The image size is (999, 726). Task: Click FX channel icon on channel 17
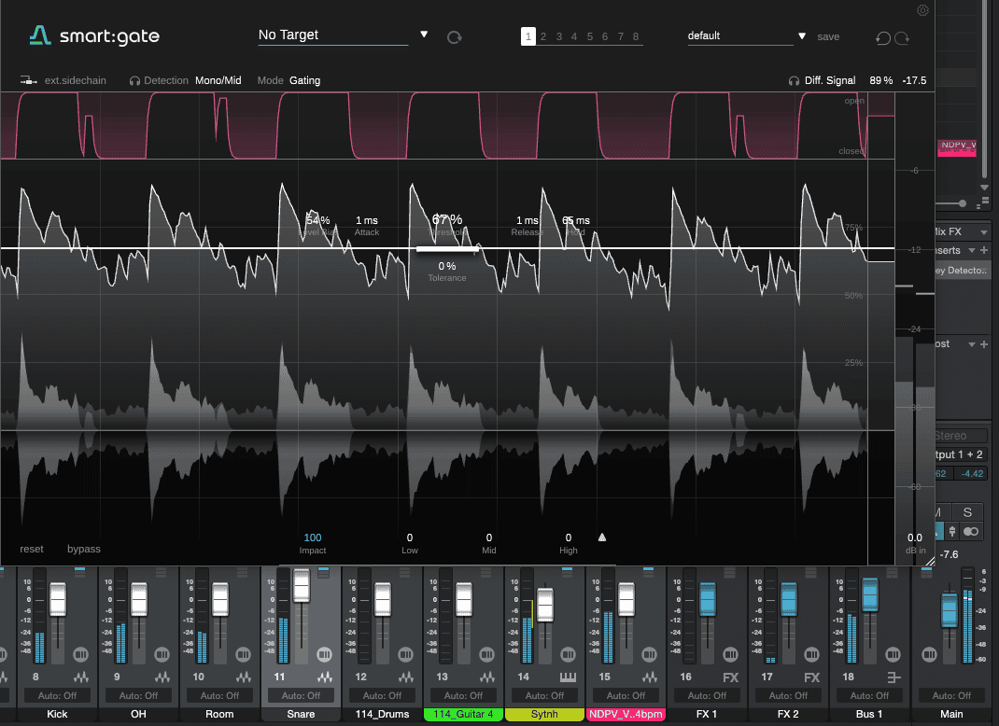[x=811, y=677]
